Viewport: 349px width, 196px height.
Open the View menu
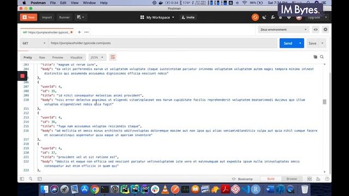click(x=74, y=3)
